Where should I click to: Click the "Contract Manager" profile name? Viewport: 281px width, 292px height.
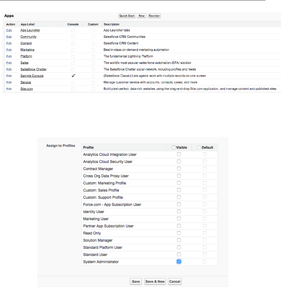pyautogui.click(x=98, y=169)
